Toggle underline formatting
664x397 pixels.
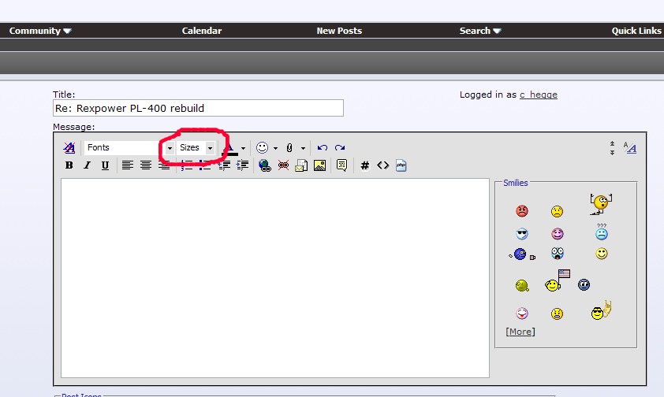click(105, 165)
